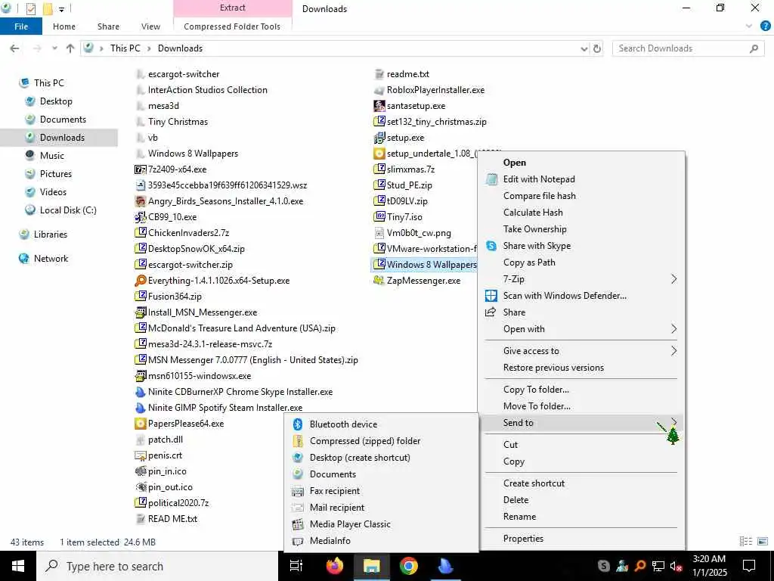Select Open in the context menu
The height and width of the screenshot is (581, 774).
pos(514,163)
